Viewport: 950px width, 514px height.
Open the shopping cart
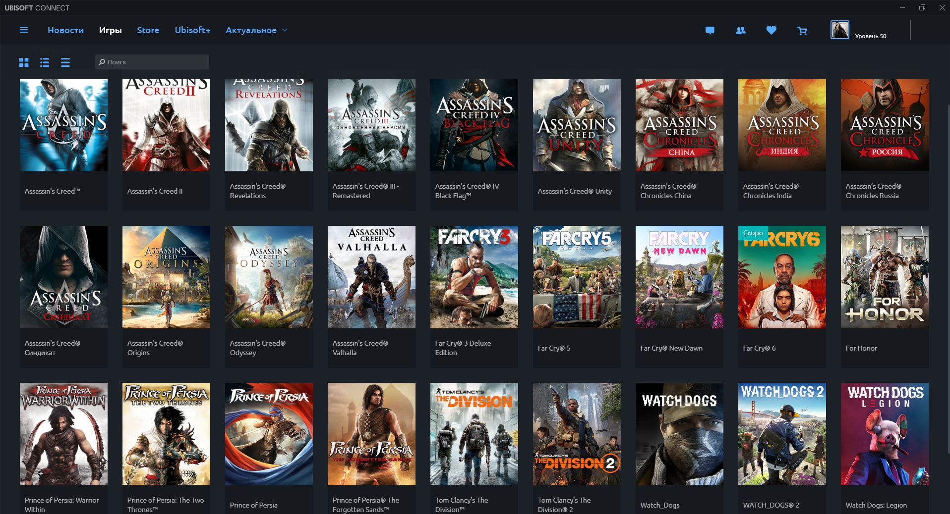(x=802, y=31)
